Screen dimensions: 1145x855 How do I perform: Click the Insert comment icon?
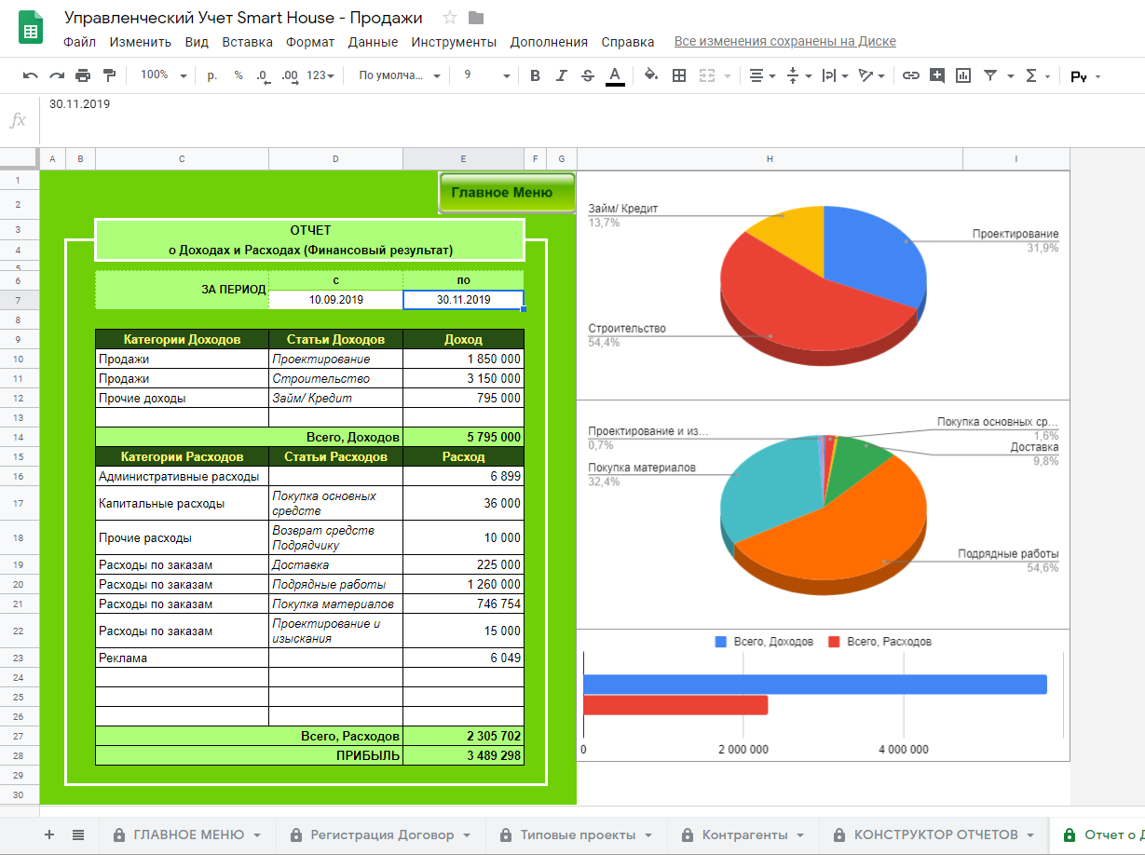click(x=937, y=75)
